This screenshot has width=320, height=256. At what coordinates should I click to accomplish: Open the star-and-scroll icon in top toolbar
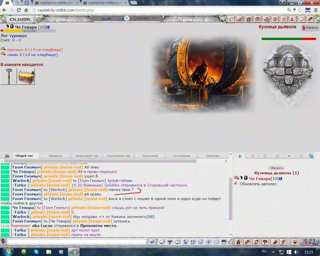pyautogui.click(x=231, y=19)
